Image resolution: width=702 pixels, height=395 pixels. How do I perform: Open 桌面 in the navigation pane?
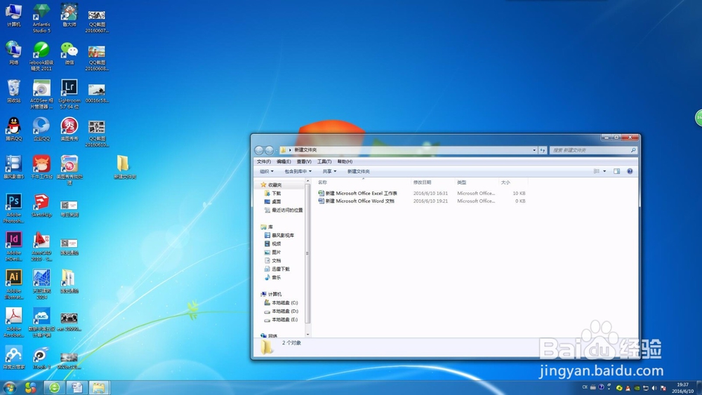272,202
